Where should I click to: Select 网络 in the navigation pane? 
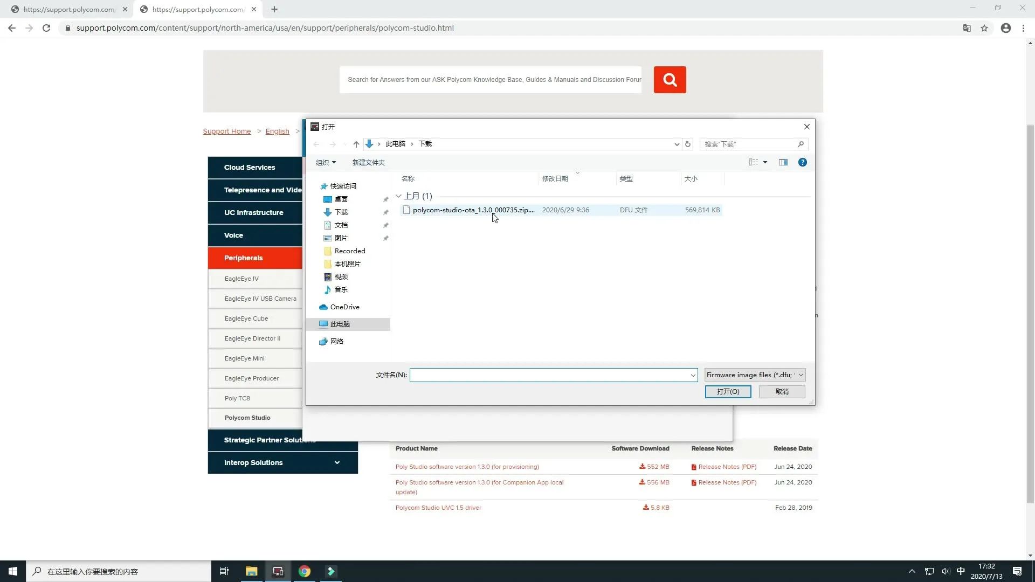[336, 341]
